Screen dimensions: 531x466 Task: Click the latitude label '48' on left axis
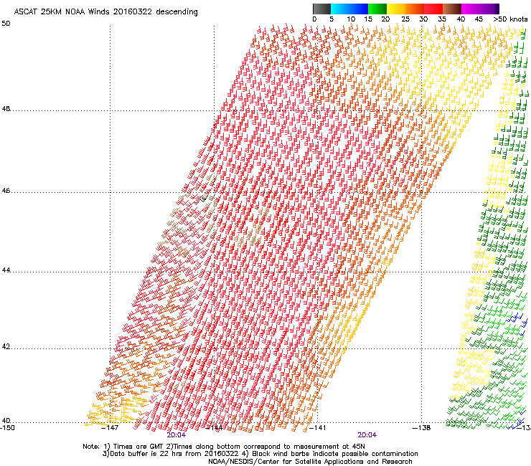6,109
